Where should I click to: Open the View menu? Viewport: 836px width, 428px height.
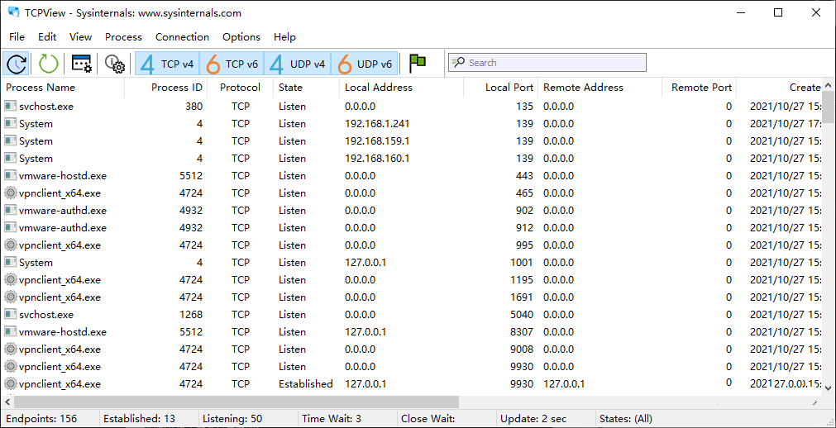(x=80, y=37)
